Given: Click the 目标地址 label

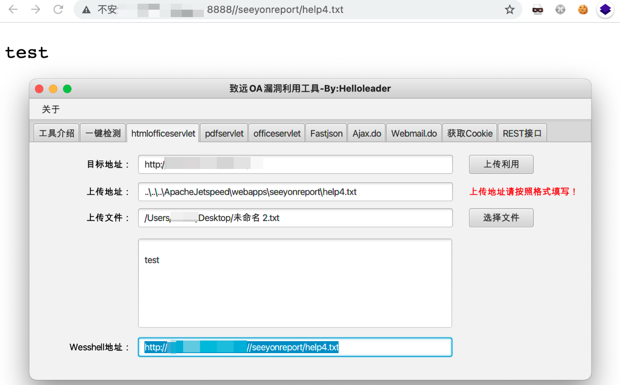Looking at the screenshot, I should coord(108,164).
